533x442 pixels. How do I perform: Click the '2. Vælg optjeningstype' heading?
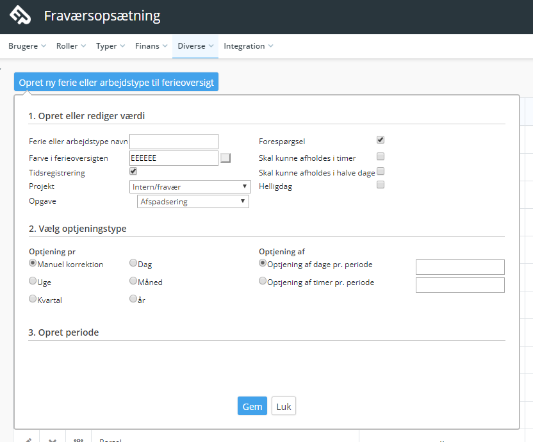[x=78, y=229]
